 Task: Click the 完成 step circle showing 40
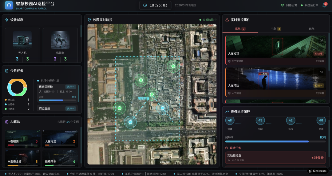(x=321, y=121)
